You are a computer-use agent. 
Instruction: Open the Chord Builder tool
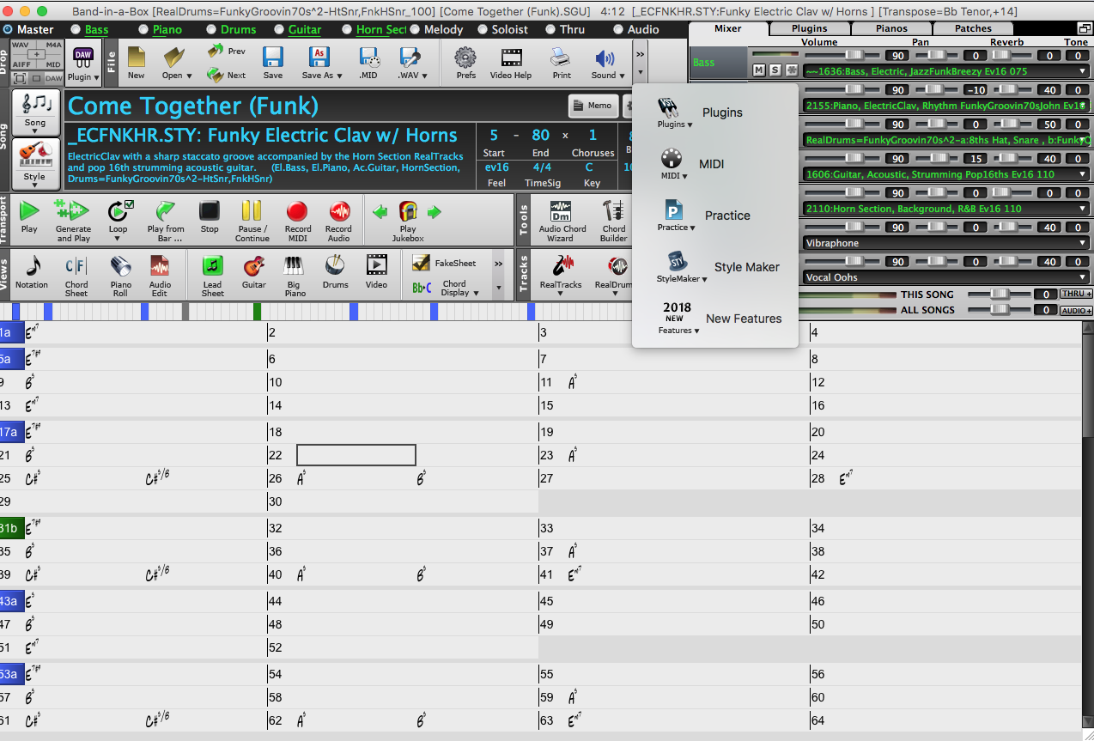(x=614, y=221)
